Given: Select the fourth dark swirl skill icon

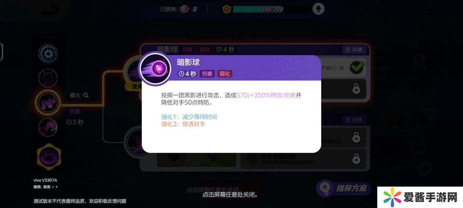Looking at the screenshot, I should 48,127.
